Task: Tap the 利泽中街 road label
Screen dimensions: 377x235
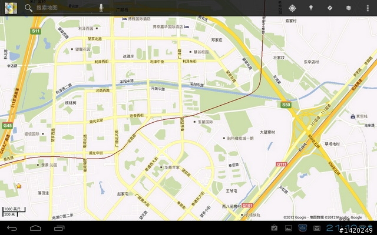Action: tap(157, 62)
